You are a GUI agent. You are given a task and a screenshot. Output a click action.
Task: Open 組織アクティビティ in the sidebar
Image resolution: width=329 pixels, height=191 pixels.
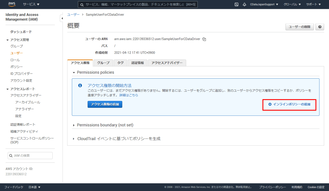24,131
